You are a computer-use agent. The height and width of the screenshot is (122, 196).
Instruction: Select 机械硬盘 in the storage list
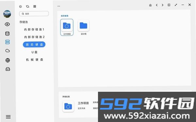click(34, 60)
